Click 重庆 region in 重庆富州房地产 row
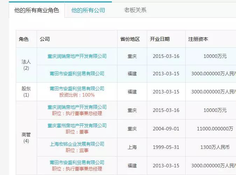Image resolution: width=236 pixels, height=175 pixels. pyautogui.click(x=132, y=129)
